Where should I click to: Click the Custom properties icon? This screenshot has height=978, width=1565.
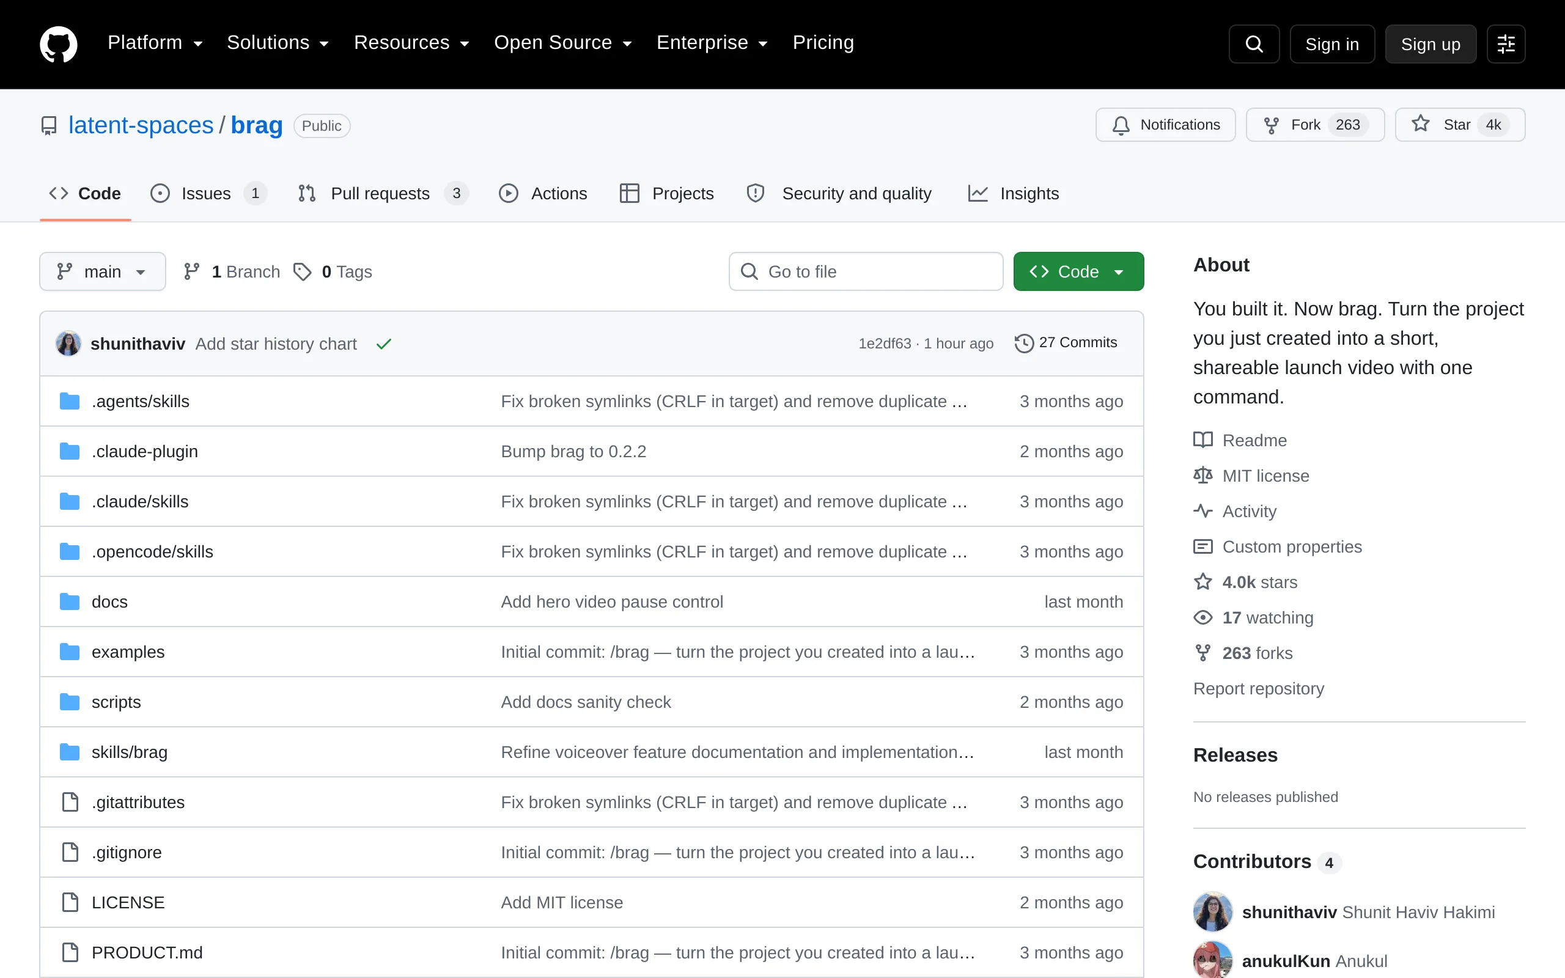1202,546
